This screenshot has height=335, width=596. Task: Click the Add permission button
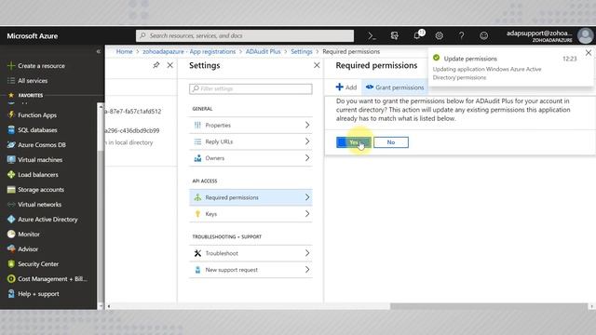click(346, 87)
